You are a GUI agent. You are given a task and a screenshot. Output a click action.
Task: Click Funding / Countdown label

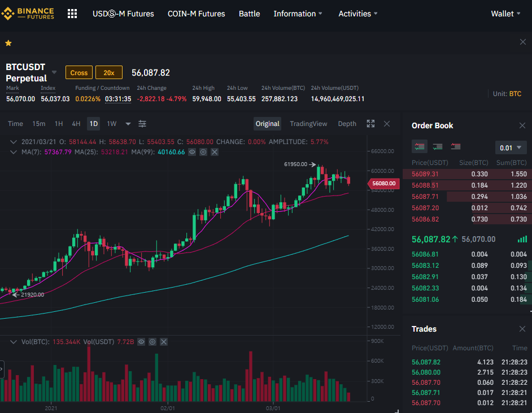[x=102, y=88]
